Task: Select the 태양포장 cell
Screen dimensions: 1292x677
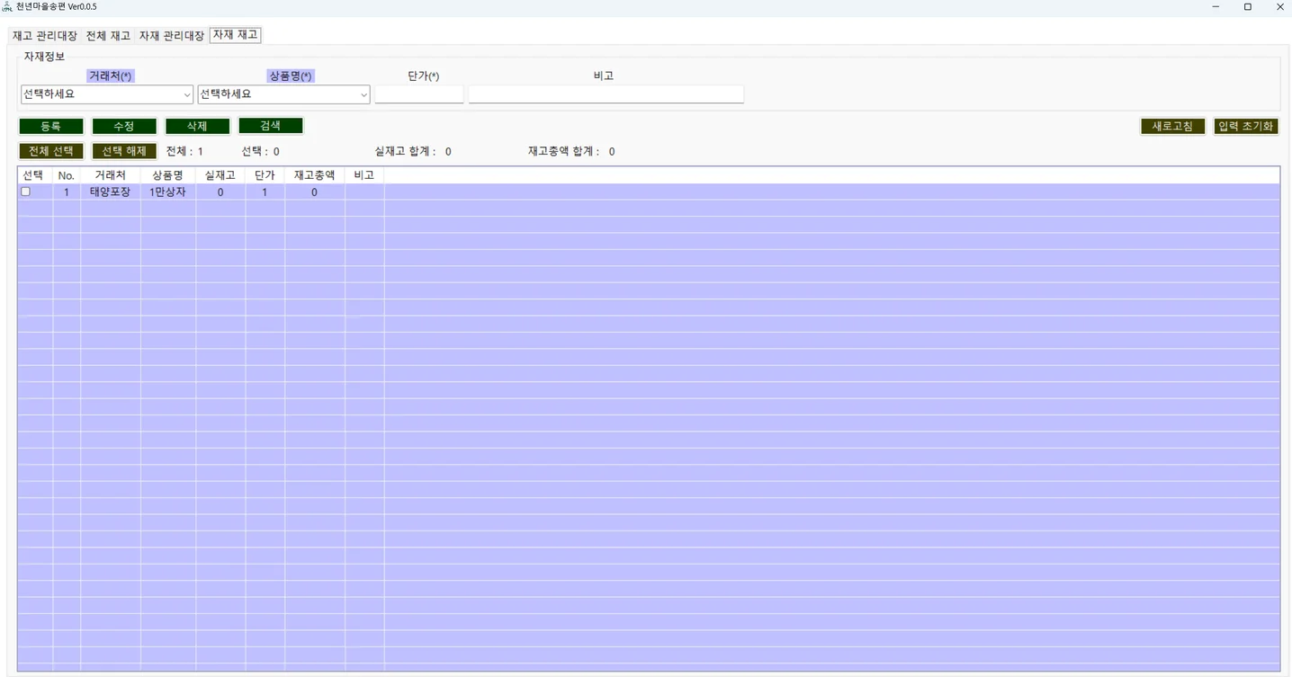Action: 111,192
